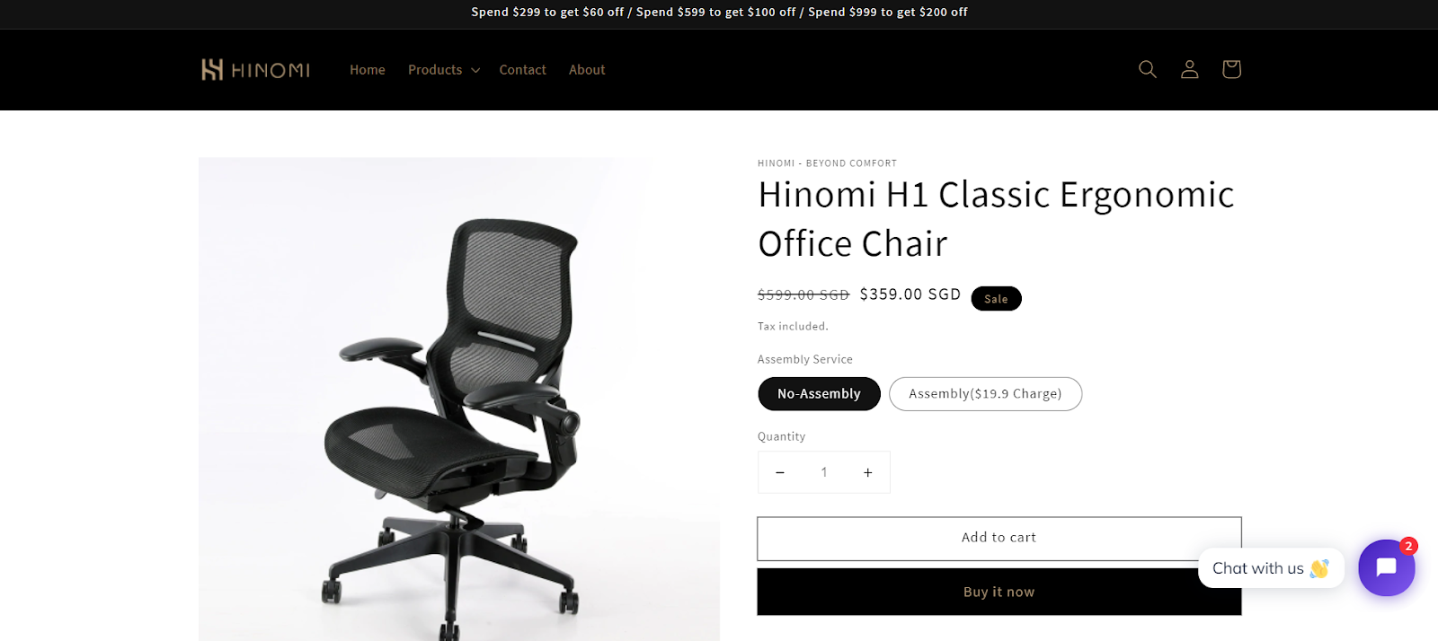
Task: Click the spending discount announcement banner
Action: [x=719, y=13]
